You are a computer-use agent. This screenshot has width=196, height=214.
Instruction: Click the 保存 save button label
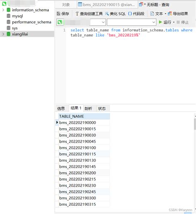click(65, 14)
